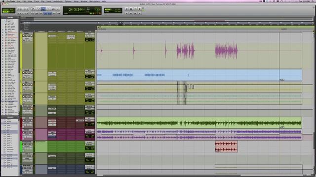The image size is (316, 177).
Task: Select the Zoomer tool
Action: (x=33, y=9)
